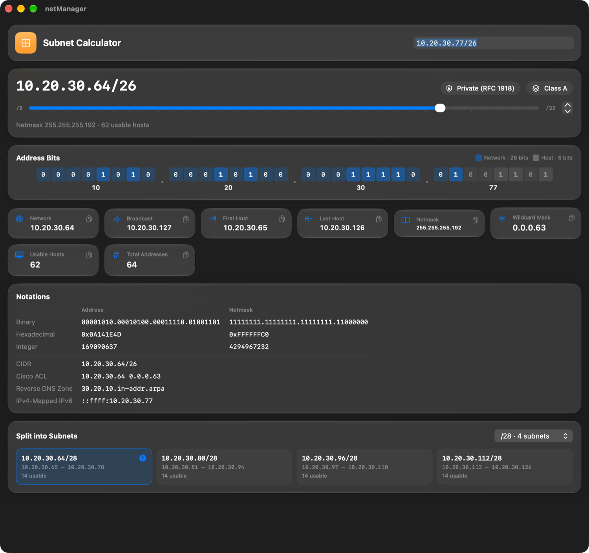The image size is (589, 553).
Task: Click the prefix length slider thumb
Action: point(440,108)
